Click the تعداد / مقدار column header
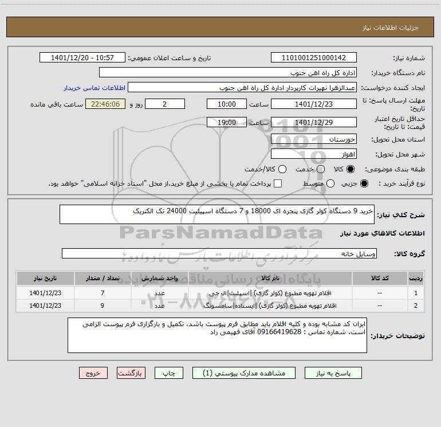 [103, 279]
